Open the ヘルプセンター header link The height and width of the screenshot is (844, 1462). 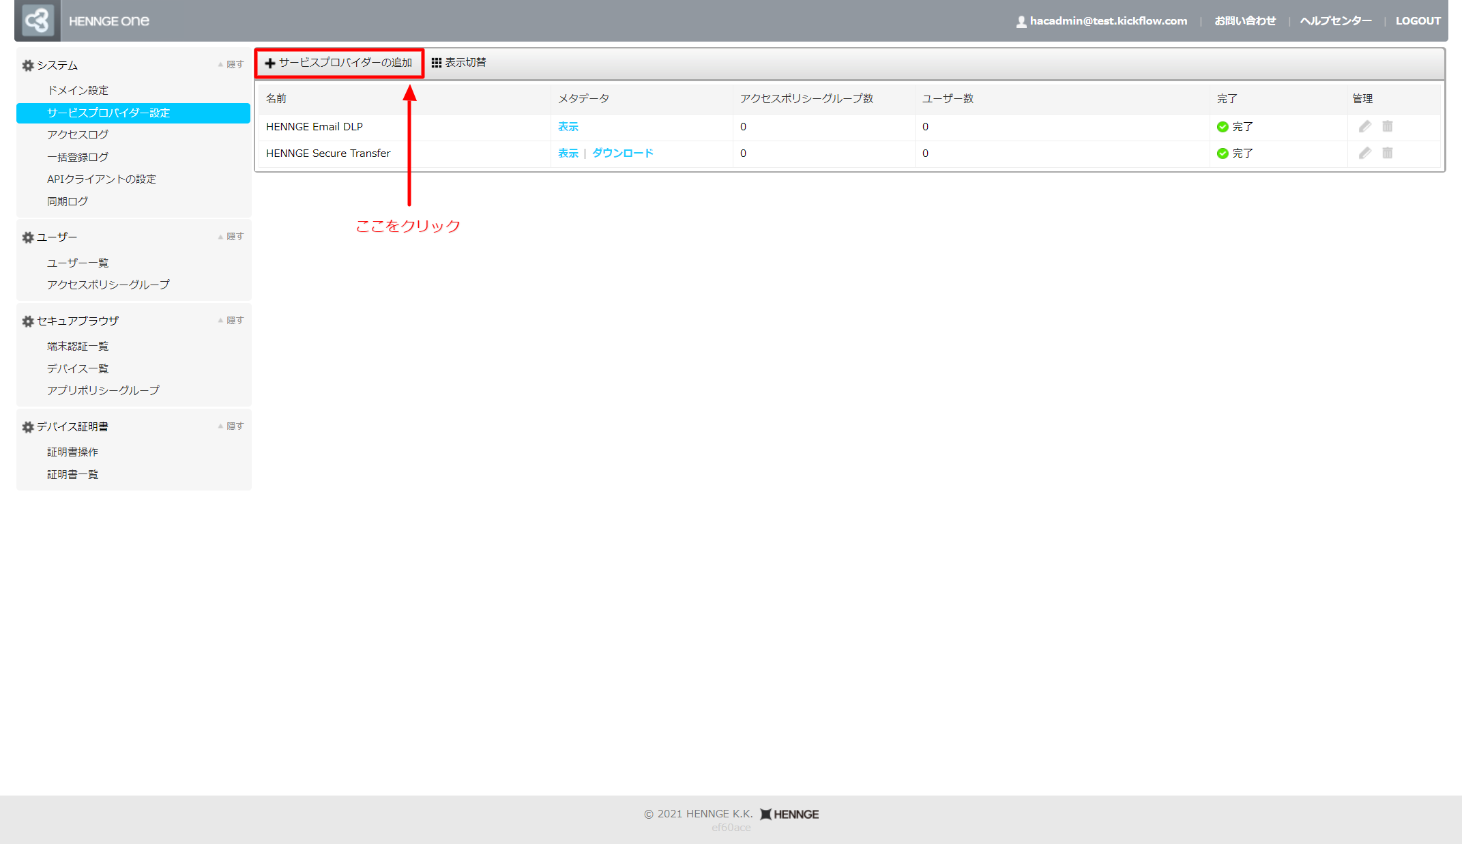[1336, 20]
